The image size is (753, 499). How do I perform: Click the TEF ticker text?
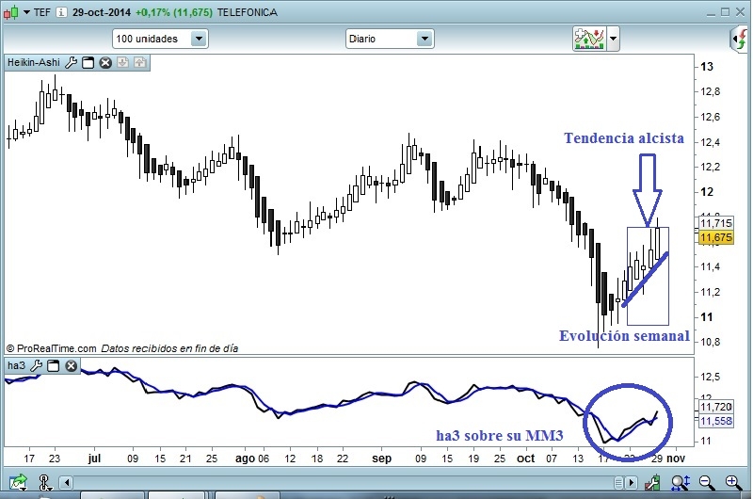pos(42,12)
